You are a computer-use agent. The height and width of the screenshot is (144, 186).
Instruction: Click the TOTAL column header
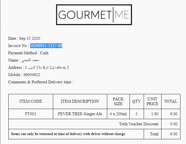coord(171,101)
